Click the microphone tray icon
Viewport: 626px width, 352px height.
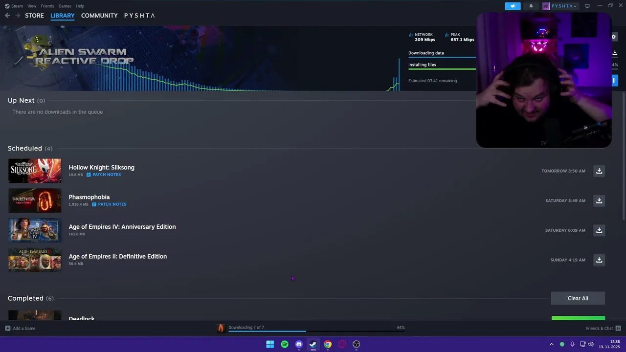coord(572,344)
